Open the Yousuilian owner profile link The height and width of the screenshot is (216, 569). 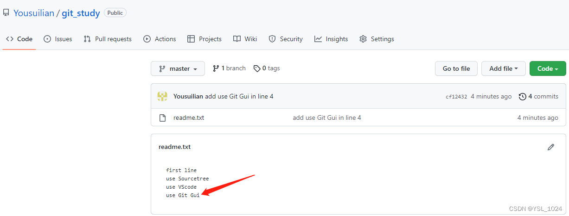click(34, 13)
